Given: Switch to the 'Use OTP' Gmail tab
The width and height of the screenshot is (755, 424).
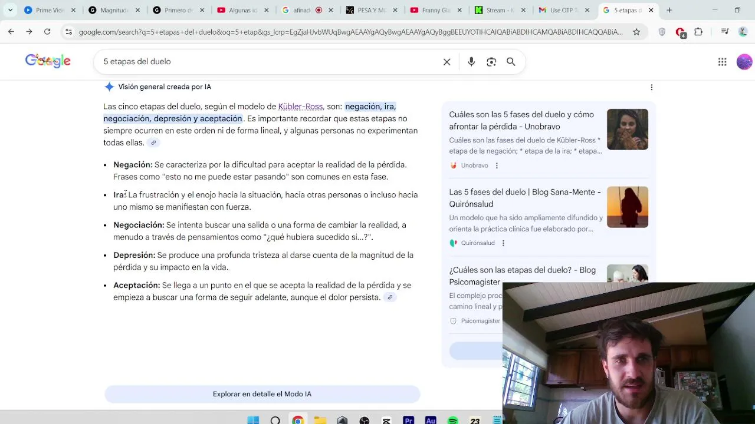Looking at the screenshot, I should click(564, 10).
